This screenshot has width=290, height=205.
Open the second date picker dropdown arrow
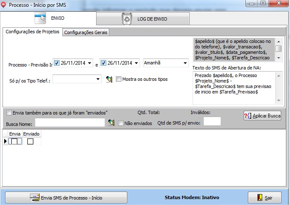tap(136, 63)
